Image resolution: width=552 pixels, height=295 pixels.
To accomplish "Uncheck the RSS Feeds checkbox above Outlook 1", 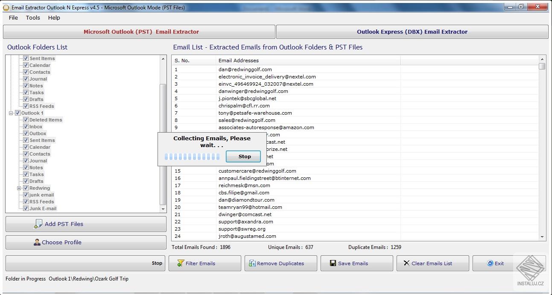I will (26, 106).
